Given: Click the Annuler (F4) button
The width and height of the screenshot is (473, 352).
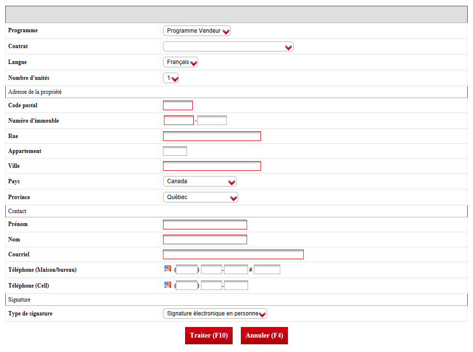Looking at the screenshot, I should coord(264,335).
